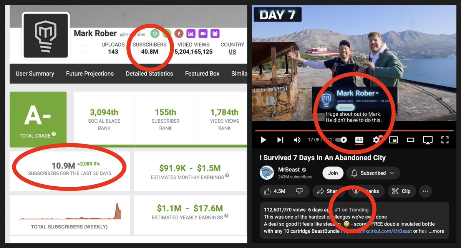Click the green clock badge icon
Image resolution: width=461 pixels, height=248 pixels.
click(154, 33)
